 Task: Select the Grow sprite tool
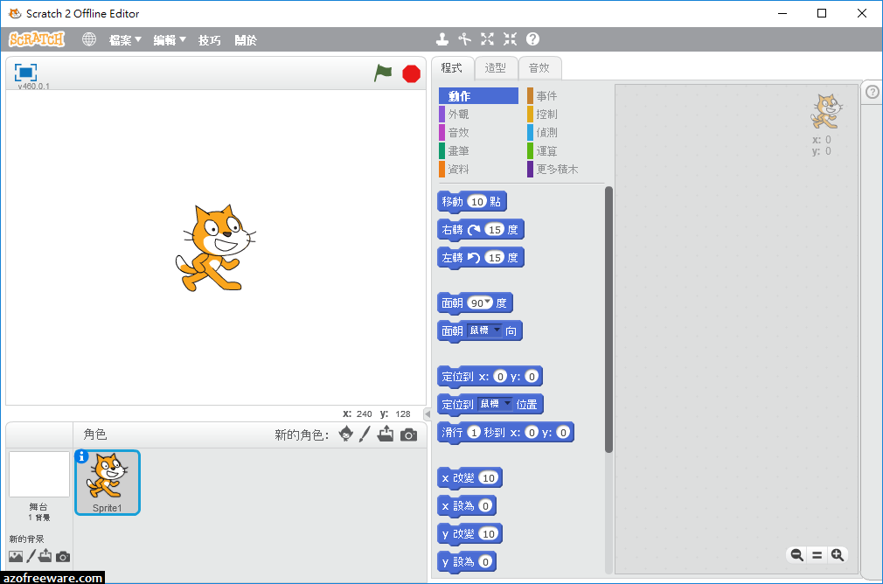click(487, 38)
